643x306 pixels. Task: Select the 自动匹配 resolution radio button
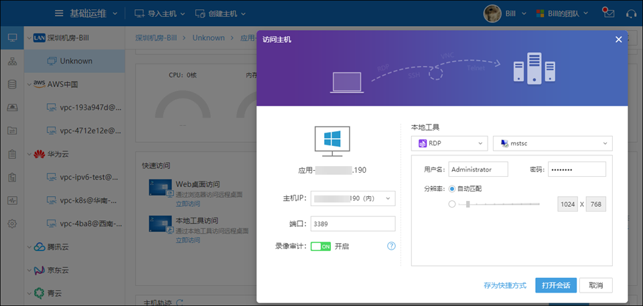pos(453,189)
